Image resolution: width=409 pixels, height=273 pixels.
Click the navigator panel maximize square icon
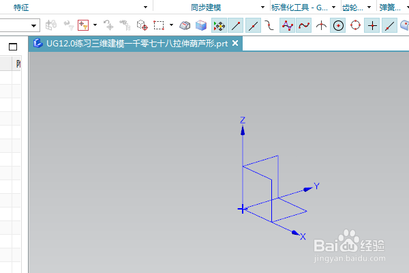pyautogui.click(x=13, y=47)
